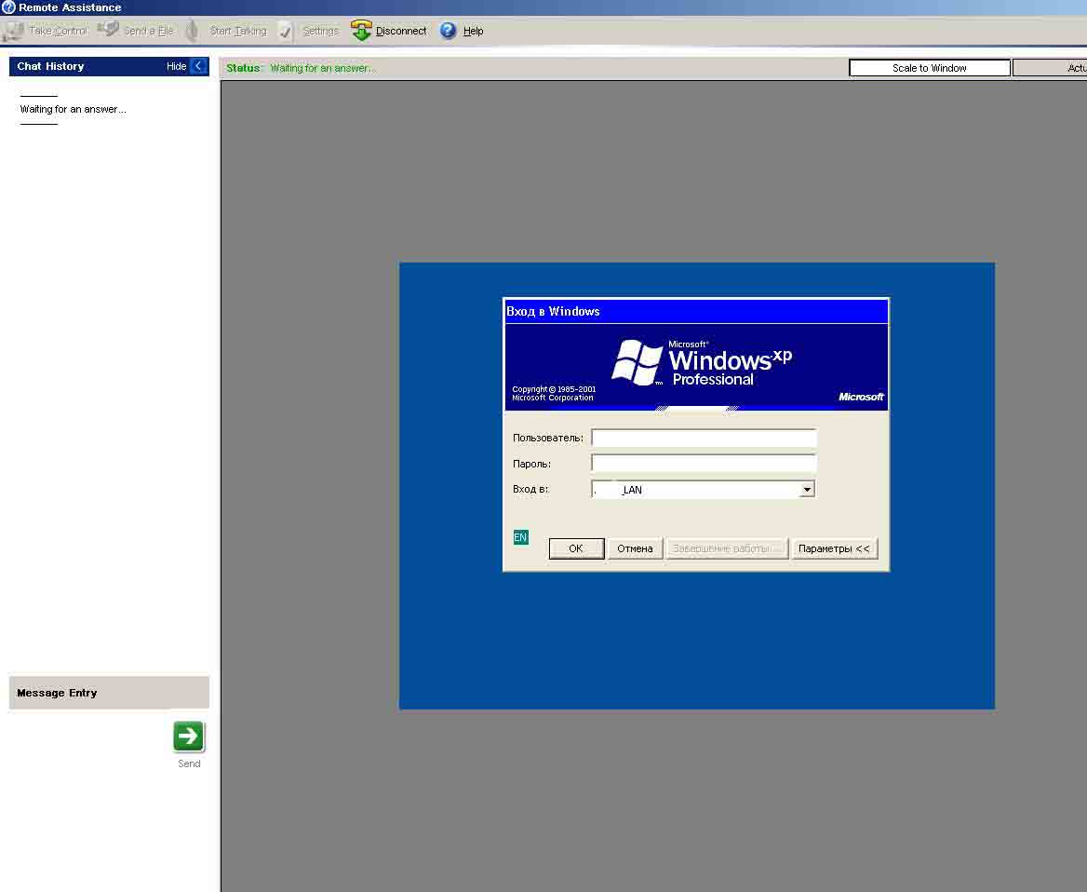Click the Message Entry header label
The width and height of the screenshot is (1087, 892).
(57, 693)
